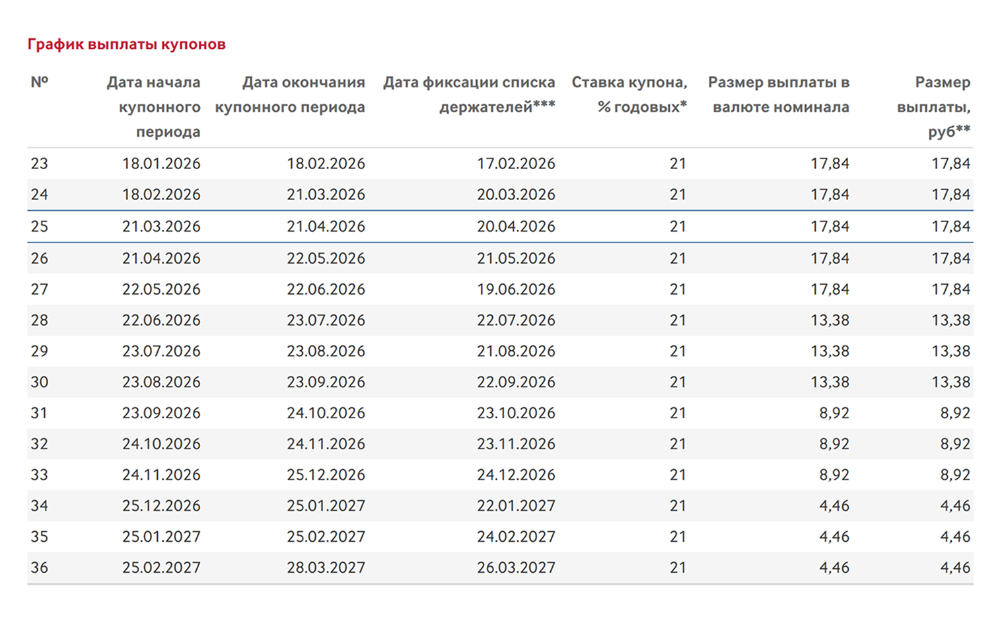The width and height of the screenshot is (1004, 625).
Task: Click the coupon rate 21 in row 25
Action: coord(678,227)
